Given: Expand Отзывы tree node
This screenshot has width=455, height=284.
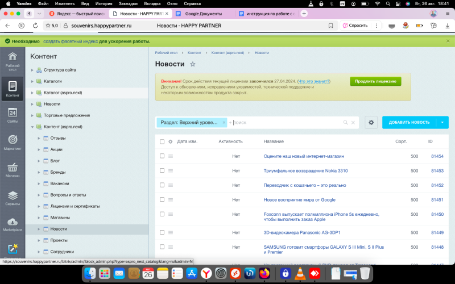Looking at the screenshot, I should coord(39,138).
